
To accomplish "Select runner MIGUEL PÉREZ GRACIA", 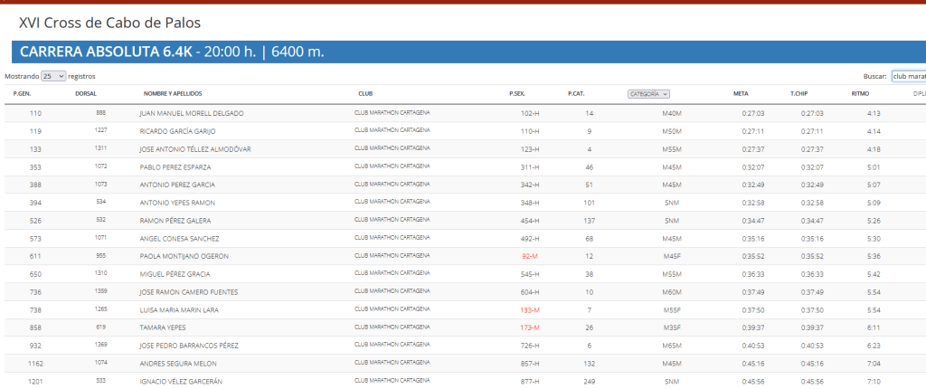I will click(x=175, y=274).
